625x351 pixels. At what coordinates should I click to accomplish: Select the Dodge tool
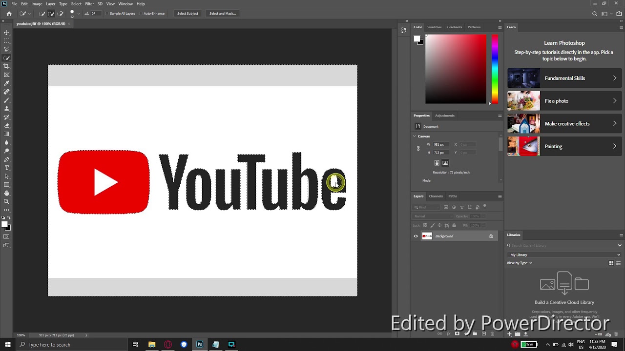[6, 151]
